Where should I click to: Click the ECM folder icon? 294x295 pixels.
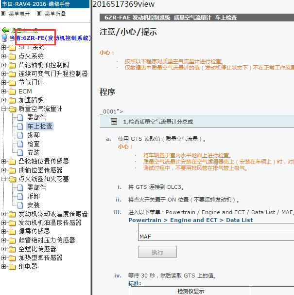(x=12, y=92)
